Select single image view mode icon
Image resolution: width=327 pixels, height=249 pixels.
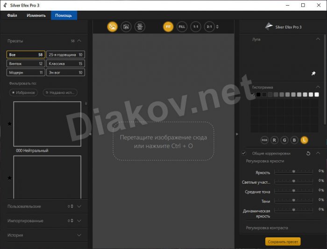113,27
